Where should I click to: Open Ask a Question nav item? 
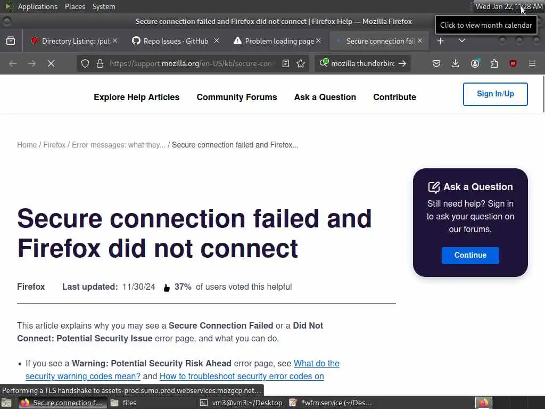pos(325,97)
